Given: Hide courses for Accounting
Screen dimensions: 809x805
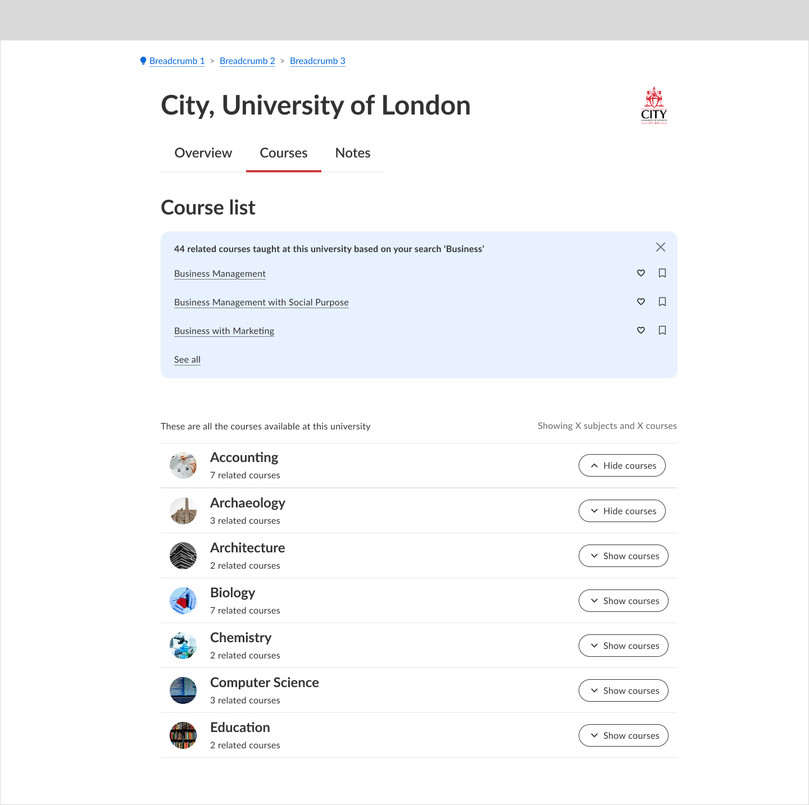Looking at the screenshot, I should (x=622, y=465).
